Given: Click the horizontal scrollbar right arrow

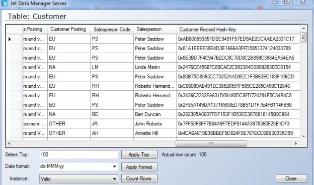Looking at the screenshot, I should (x=296, y=143).
